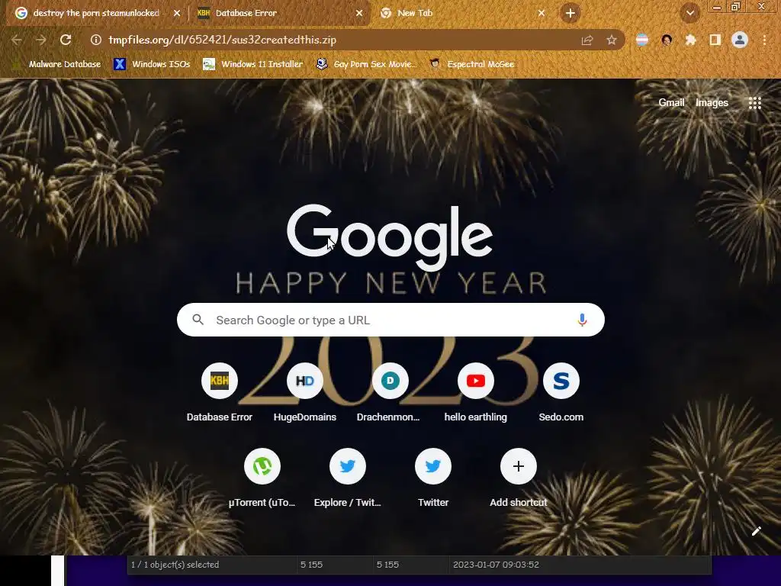
Task: Expand the tab search dropdown arrow
Action: tap(689, 14)
